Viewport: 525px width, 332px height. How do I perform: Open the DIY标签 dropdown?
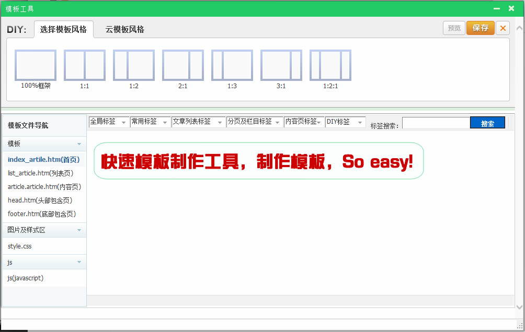tap(345, 122)
